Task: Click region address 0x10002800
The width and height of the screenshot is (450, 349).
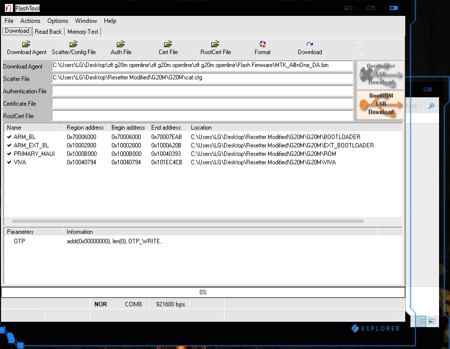Action: click(x=82, y=145)
